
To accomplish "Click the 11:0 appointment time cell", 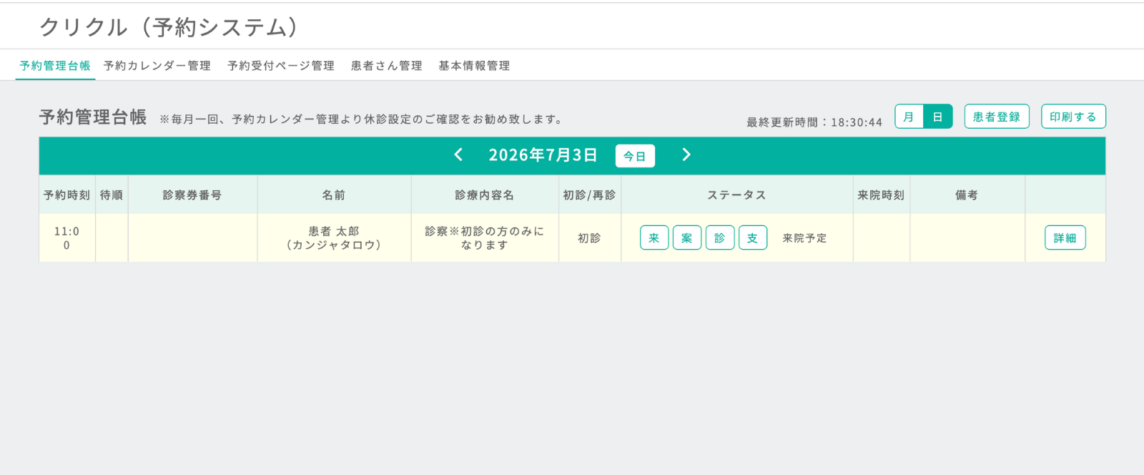I will coord(67,237).
